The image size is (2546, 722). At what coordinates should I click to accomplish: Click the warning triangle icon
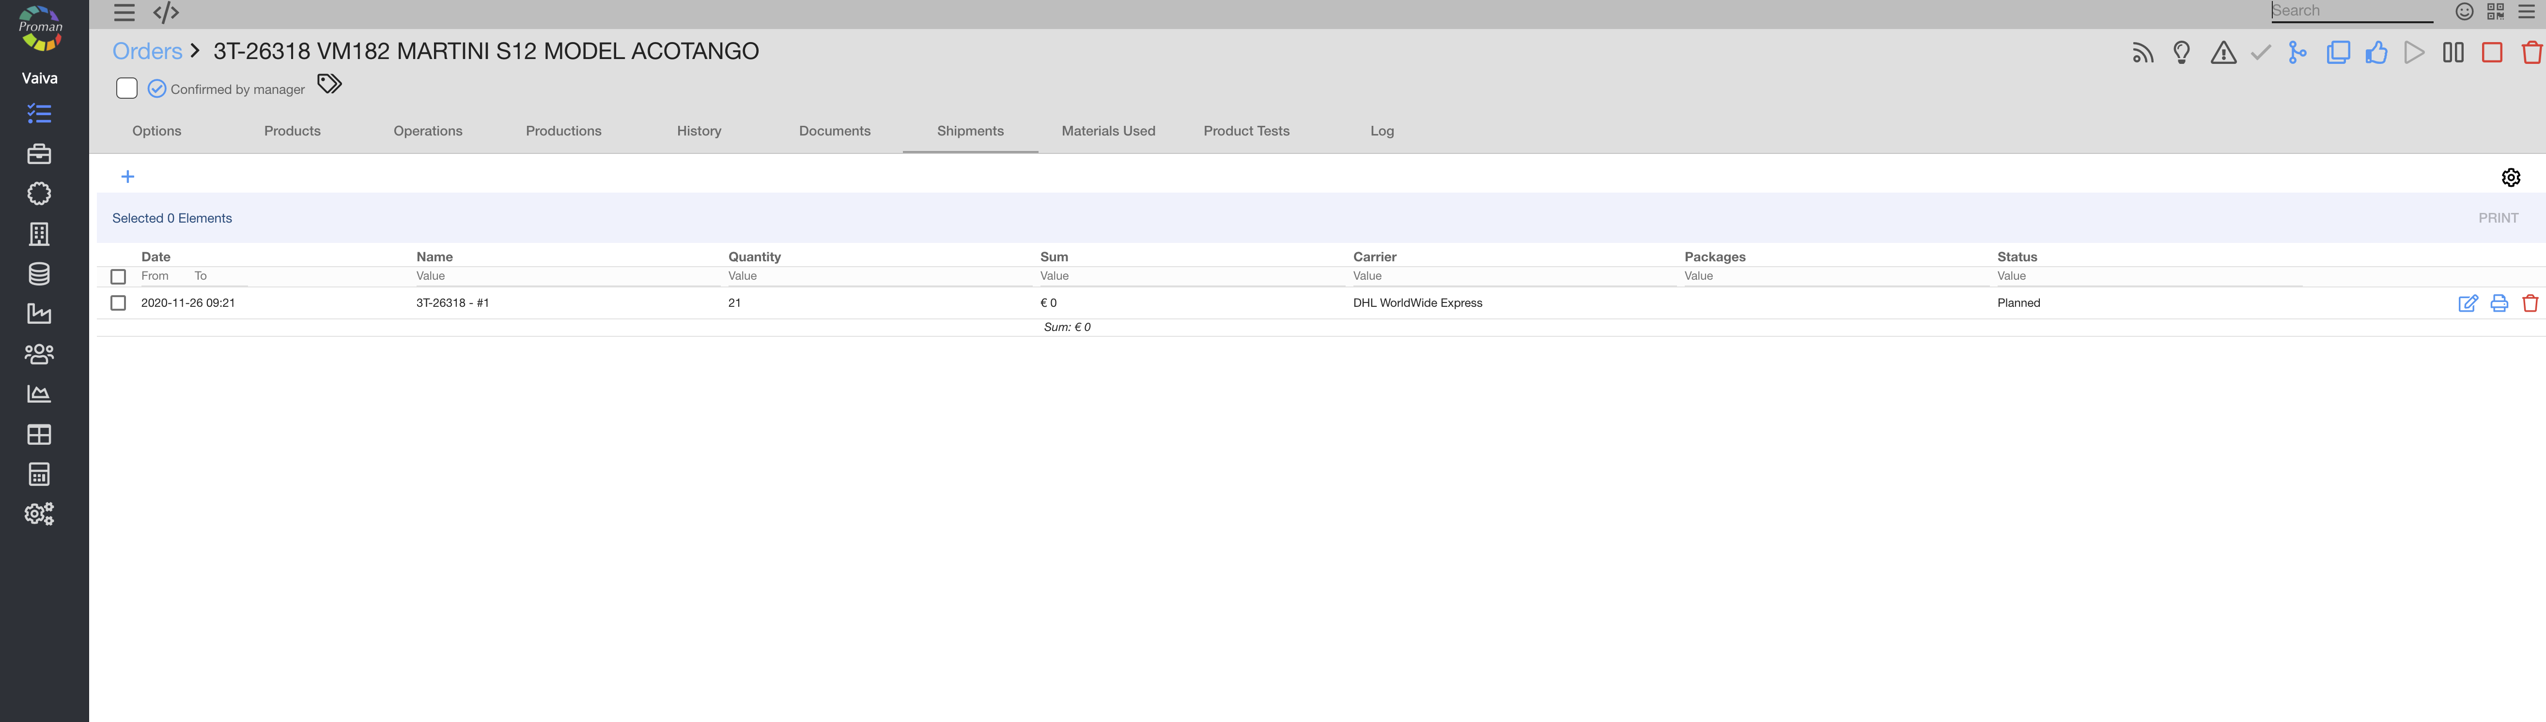click(x=2223, y=53)
